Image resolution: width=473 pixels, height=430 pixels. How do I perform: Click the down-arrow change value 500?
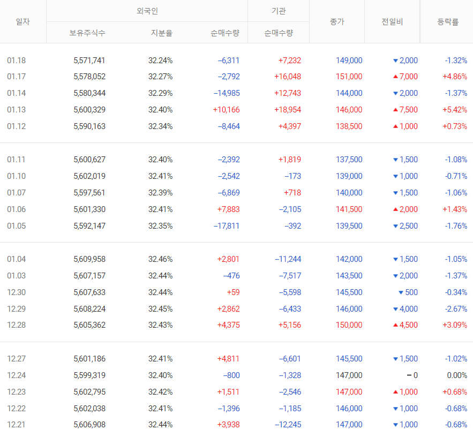408,292
